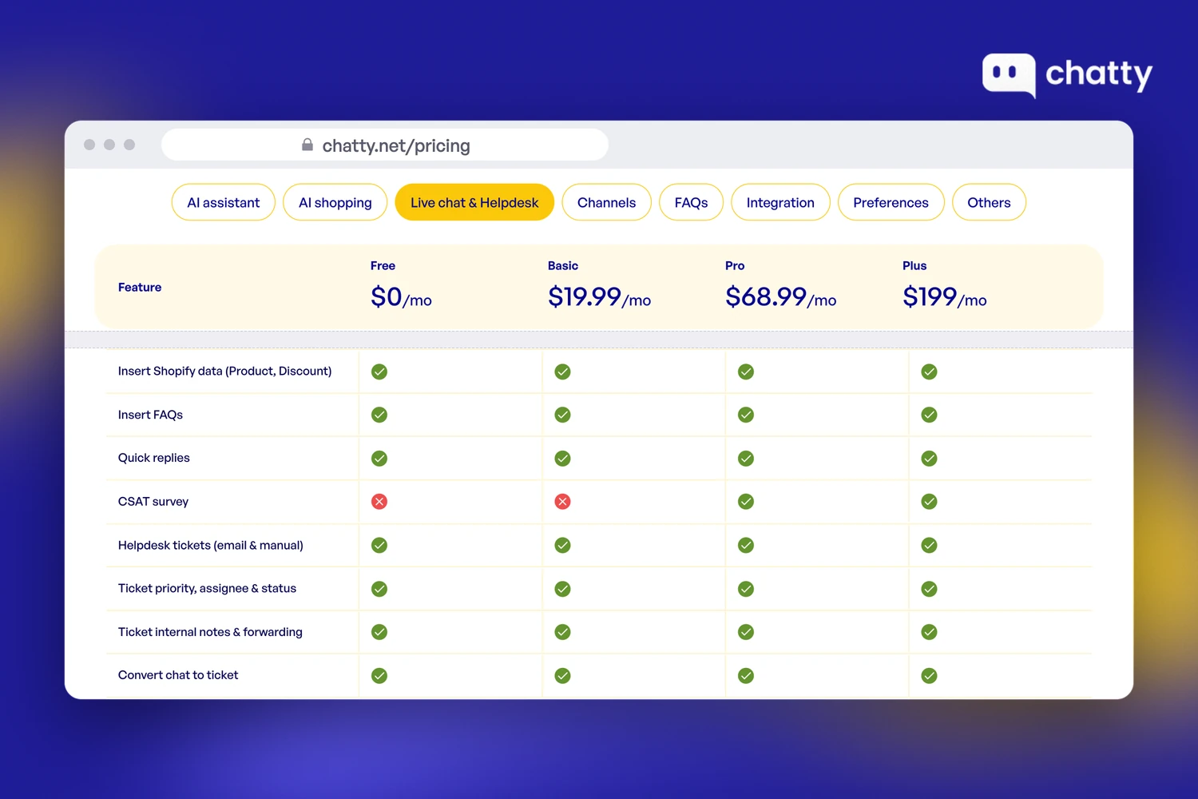Click Pro plan checkmark for Quick replies

pos(746,459)
